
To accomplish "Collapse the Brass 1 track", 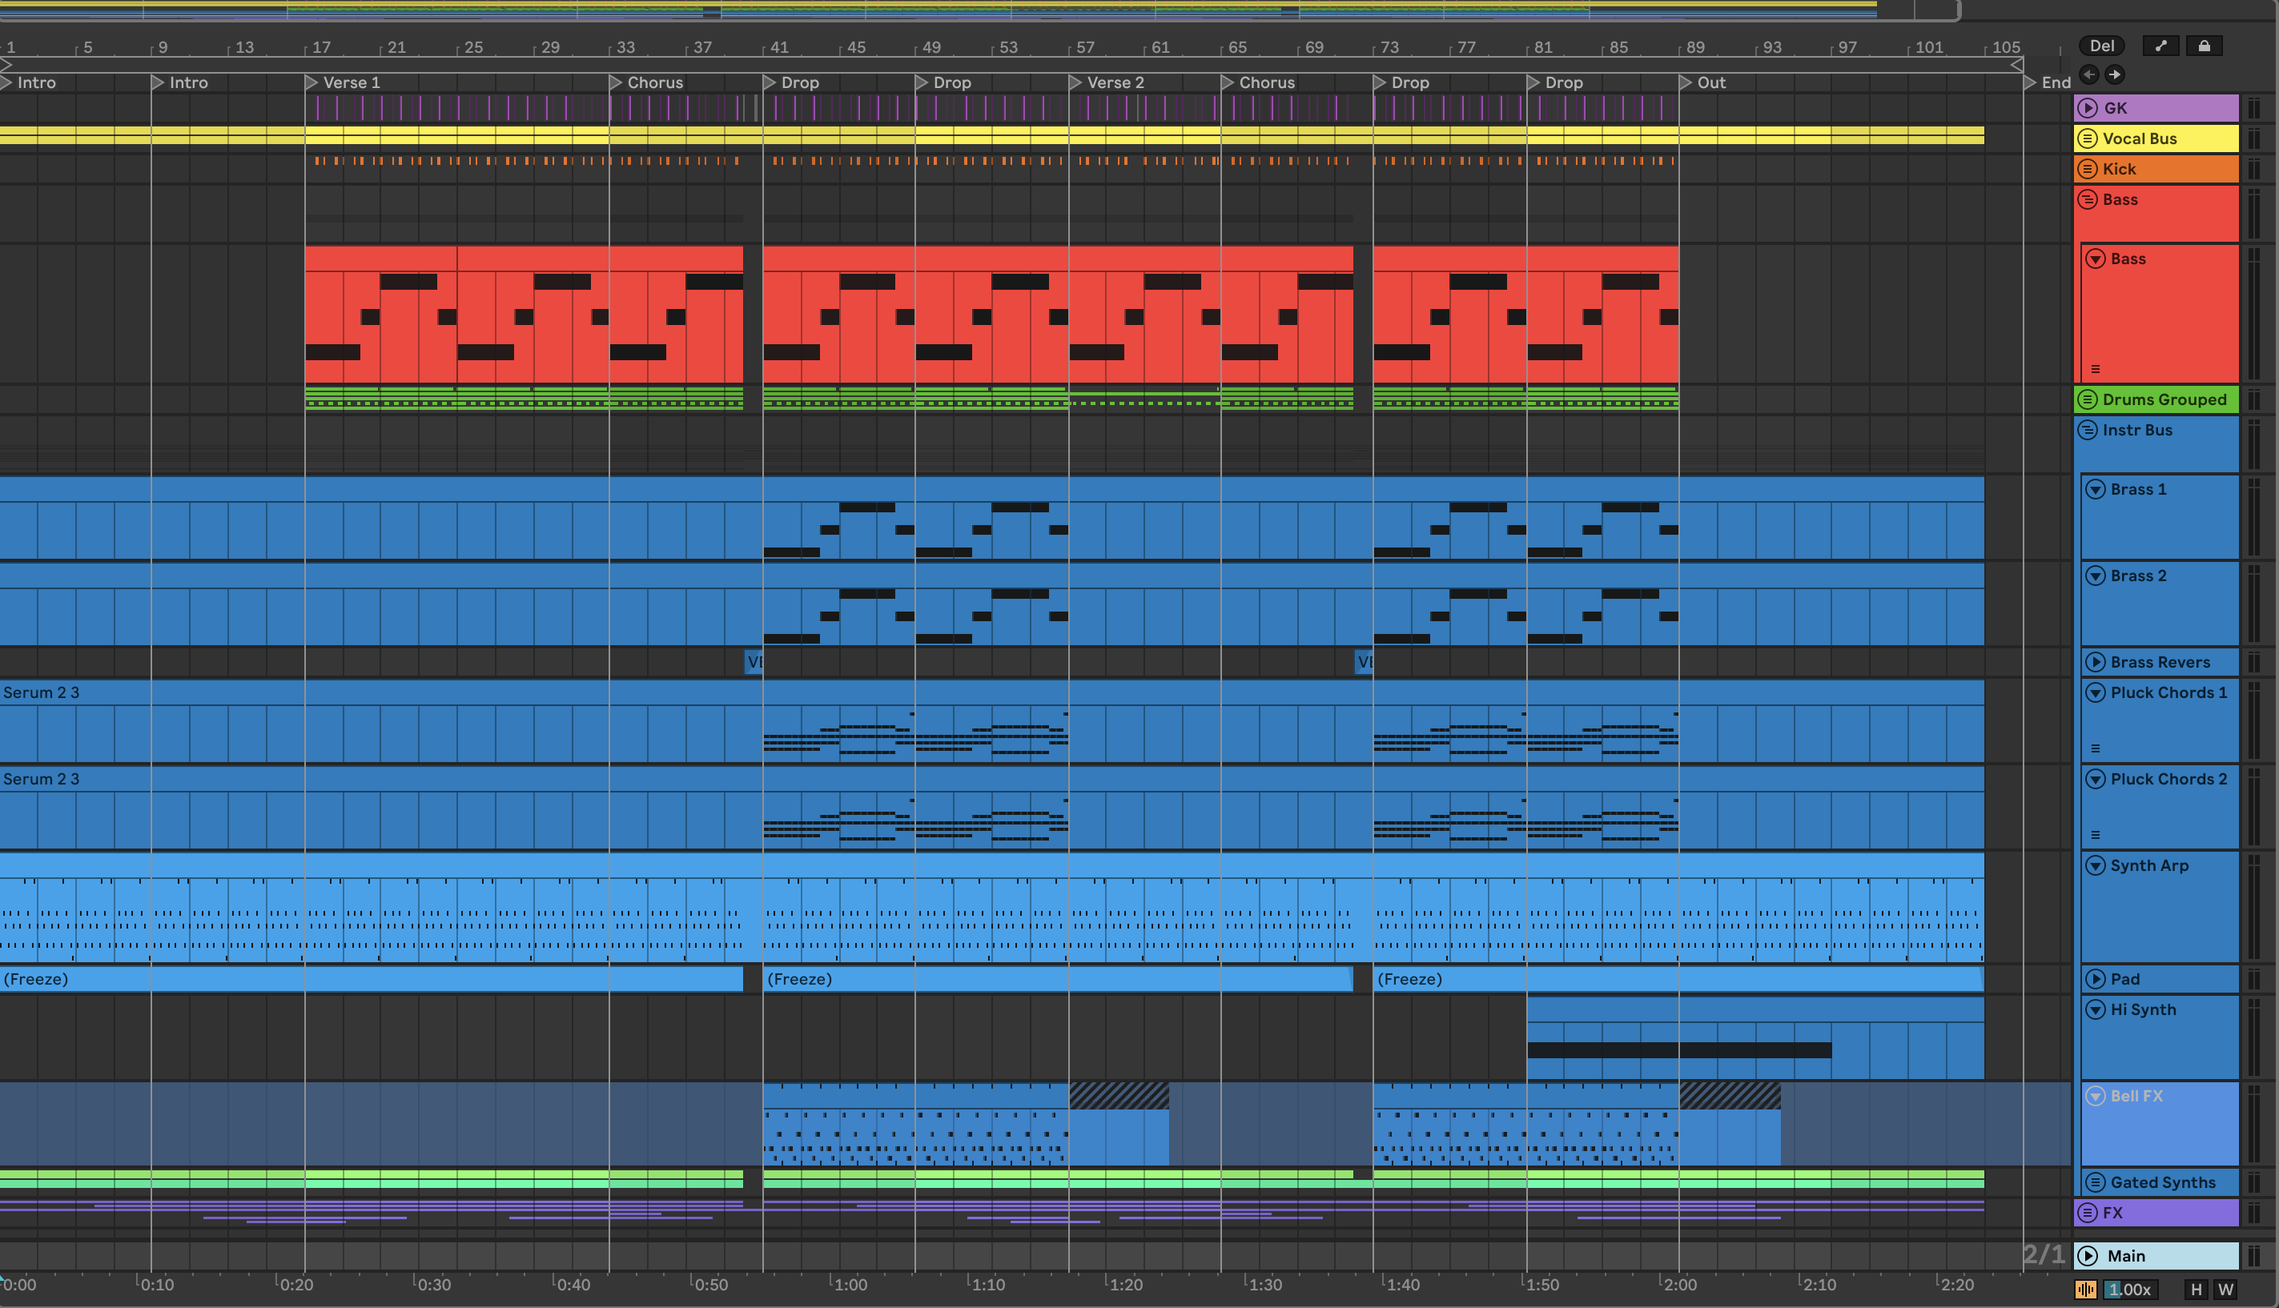I will coord(2095,489).
